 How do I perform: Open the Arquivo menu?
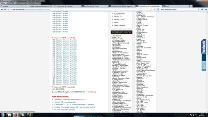coord(3,4)
